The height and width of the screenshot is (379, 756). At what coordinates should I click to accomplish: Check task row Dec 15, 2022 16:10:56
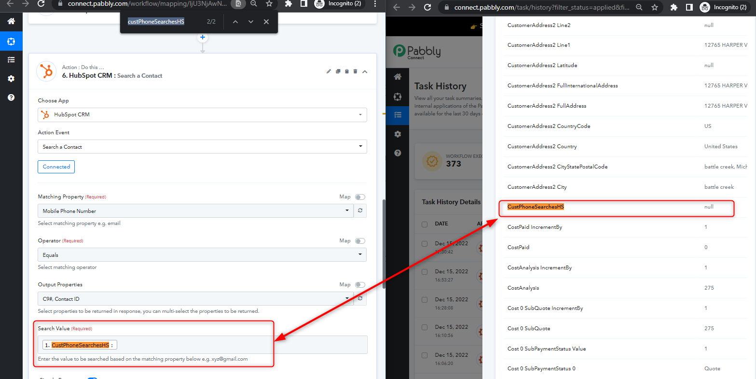click(x=425, y=327)
